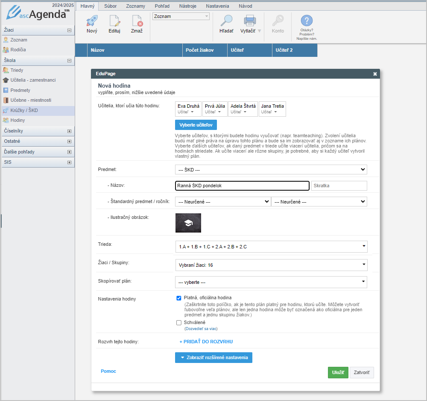Change Adela Štvrtá teacher role dropdown

point(239,112)
